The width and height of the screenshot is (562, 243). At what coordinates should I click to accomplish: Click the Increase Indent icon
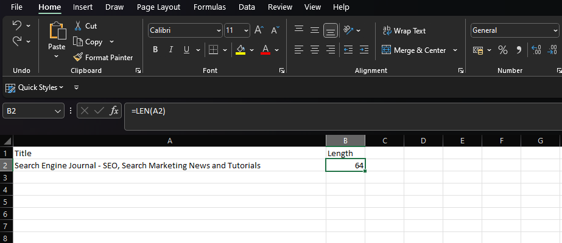coord(364,50)
